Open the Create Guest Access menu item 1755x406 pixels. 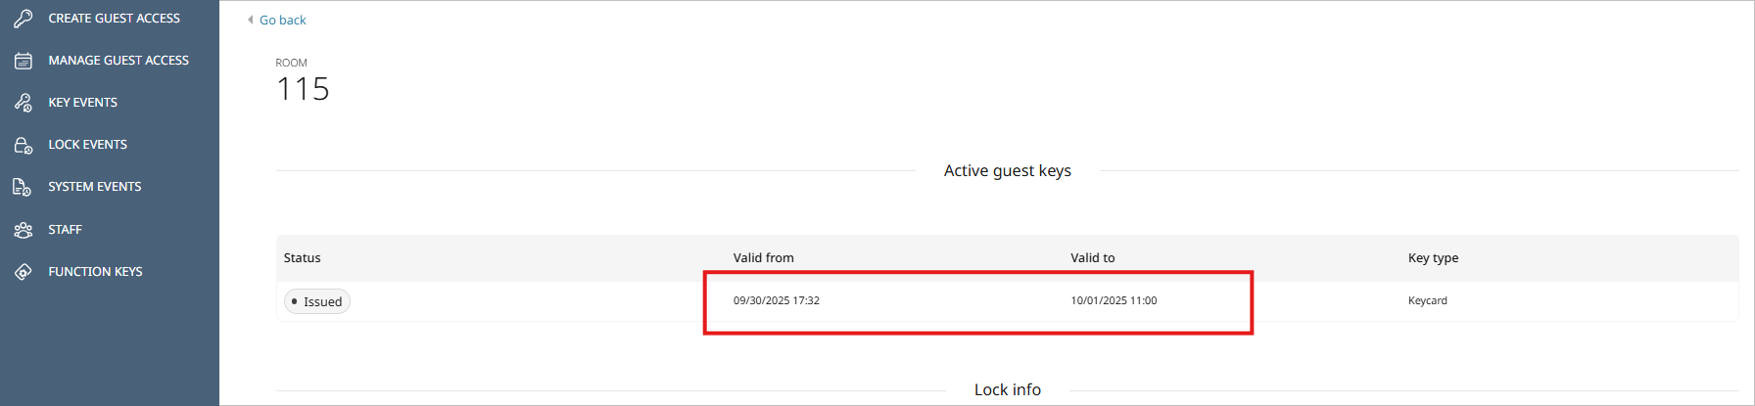click(x=114, y=19)
